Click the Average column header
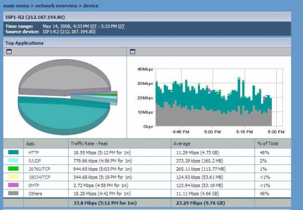 (182, 143)
